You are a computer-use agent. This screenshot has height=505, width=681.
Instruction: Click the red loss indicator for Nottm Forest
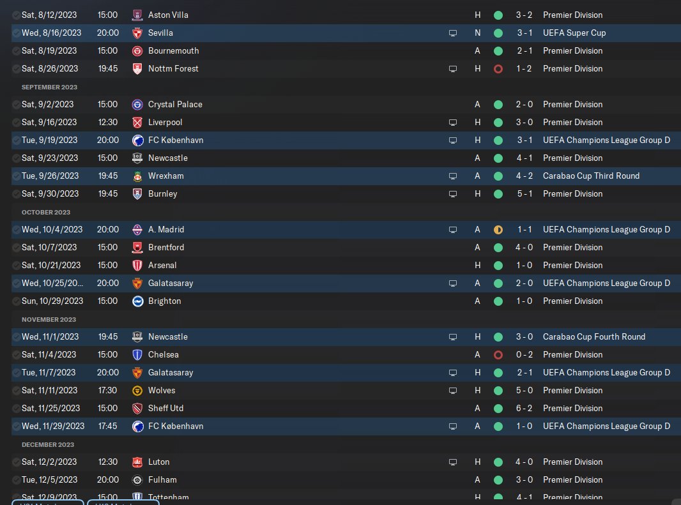(498, 68)
